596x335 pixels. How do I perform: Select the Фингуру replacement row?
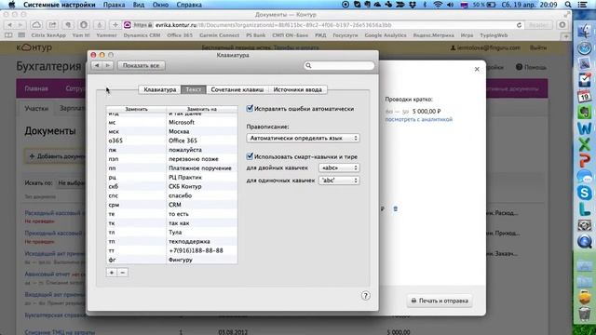[171, 260]
